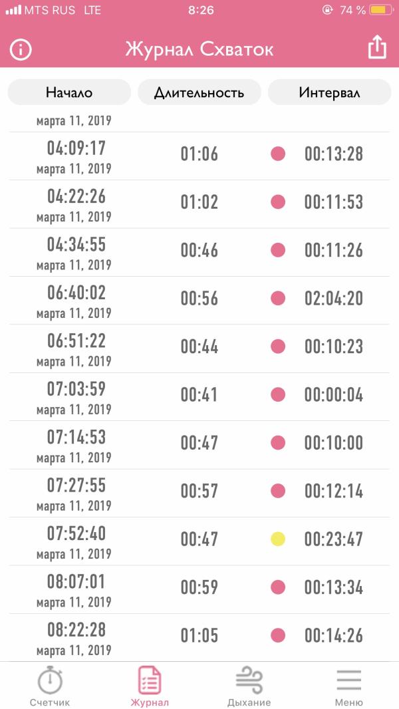This screenshot has height=709, width=399.
Task: Tap the pink dot on 06:40:02 row
Action: [278, 298]
